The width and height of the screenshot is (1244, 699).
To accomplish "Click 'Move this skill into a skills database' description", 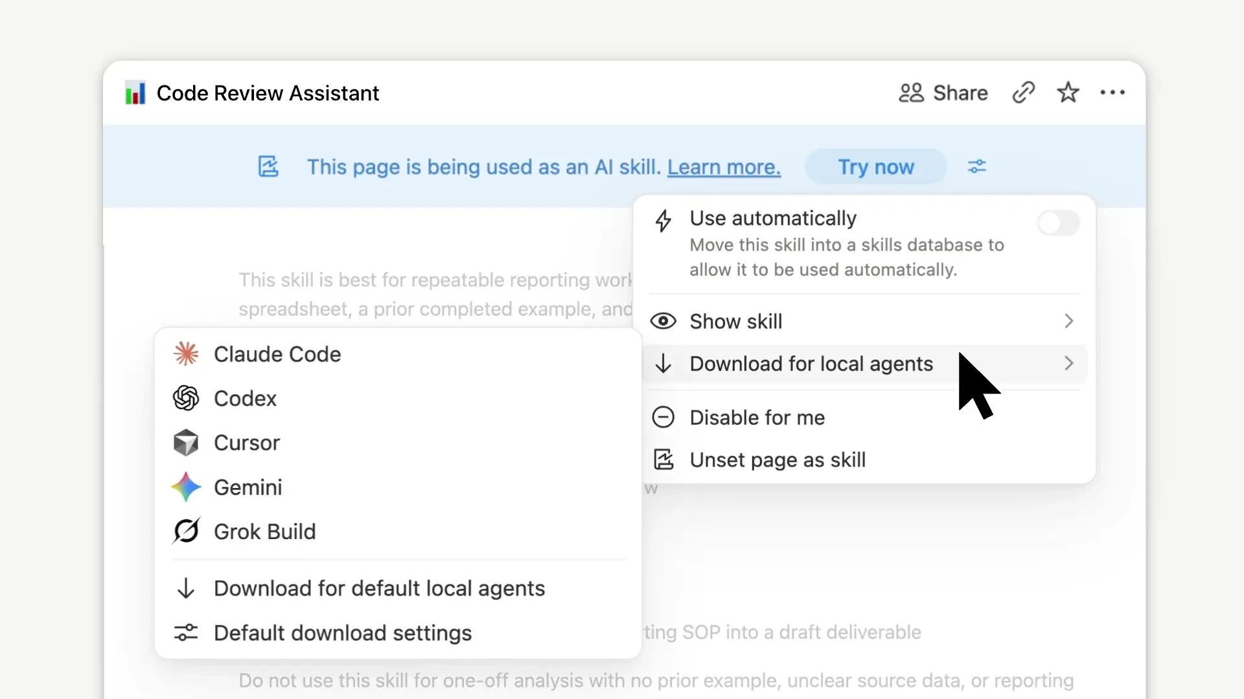I will pyautogui.click(x=847, y=258).
